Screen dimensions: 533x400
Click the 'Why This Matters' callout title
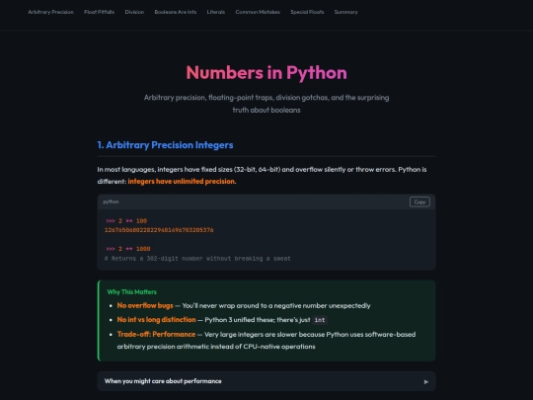pyautogui.click(x=132, y=291)
